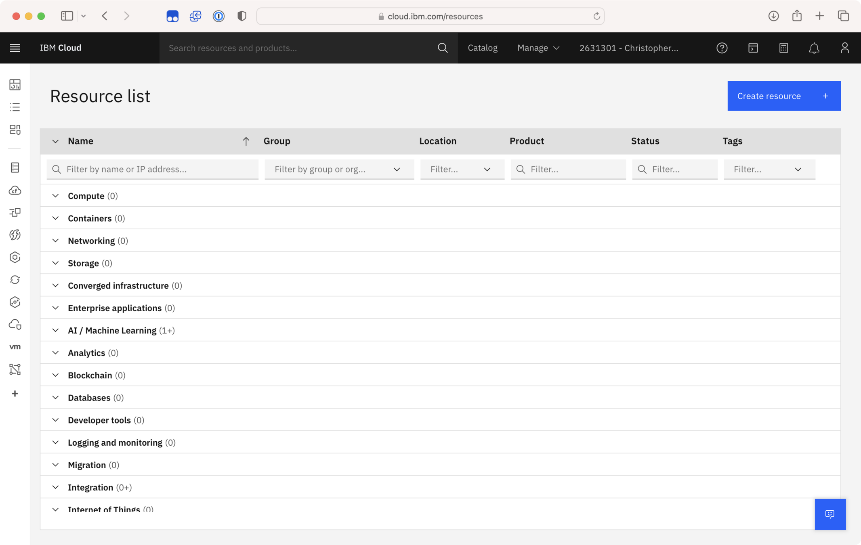Click the feedback chat button at the bottom right
This screenshot has width=861, height=545.
830,514
